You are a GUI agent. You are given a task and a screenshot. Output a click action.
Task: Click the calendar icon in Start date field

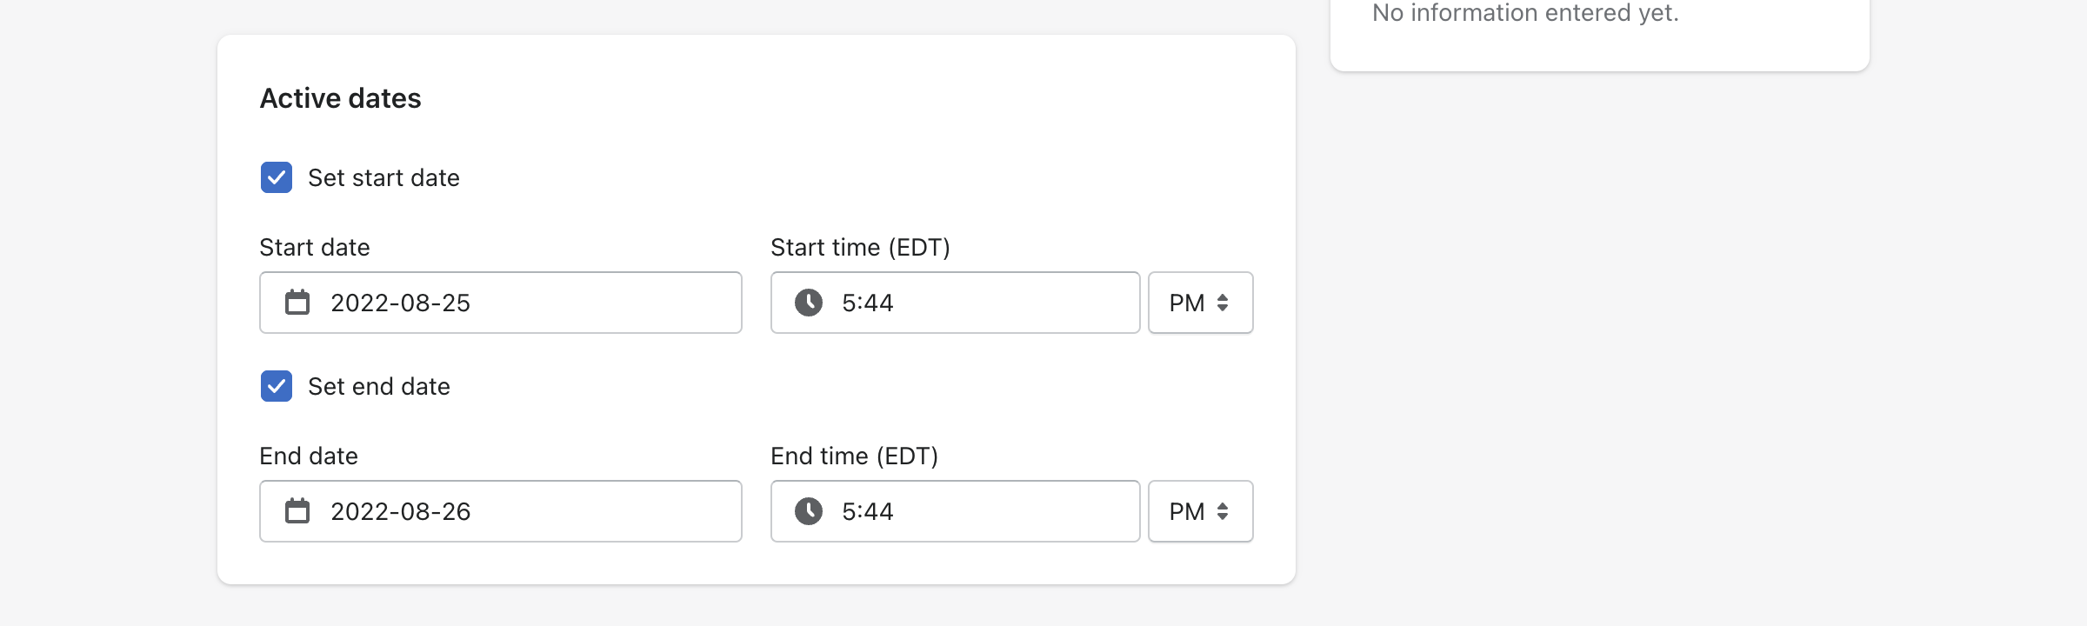click(297, 303)
